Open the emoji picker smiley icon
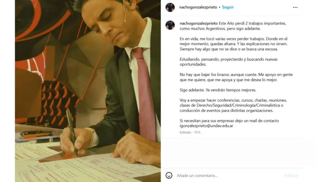Image resolution: width=324 pixels, height=182 pixels. (x=169, y=175)
